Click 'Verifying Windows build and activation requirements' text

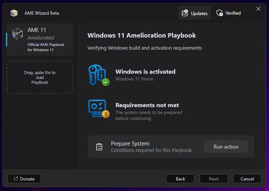click(145, 48)
